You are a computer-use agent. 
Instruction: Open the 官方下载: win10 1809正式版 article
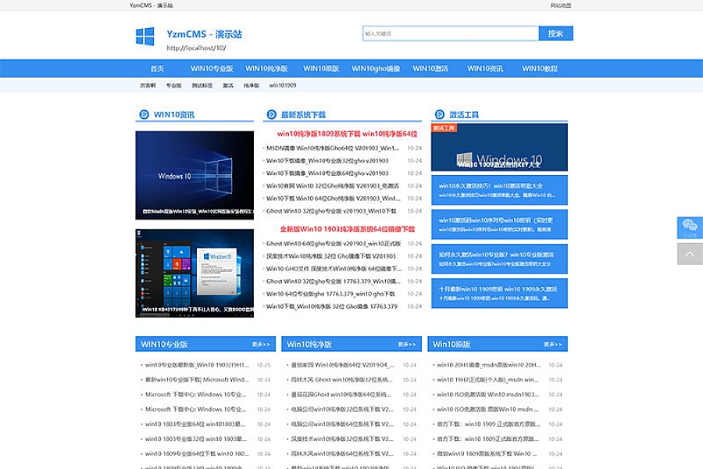pyautogui.click(x=487, y=439)
